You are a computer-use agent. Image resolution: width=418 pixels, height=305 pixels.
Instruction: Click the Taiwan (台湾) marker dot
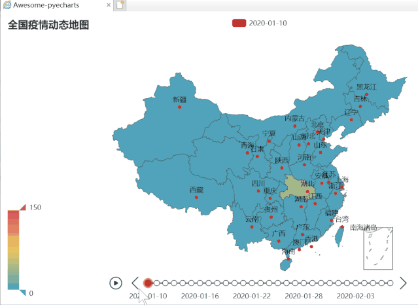(342, 227)
